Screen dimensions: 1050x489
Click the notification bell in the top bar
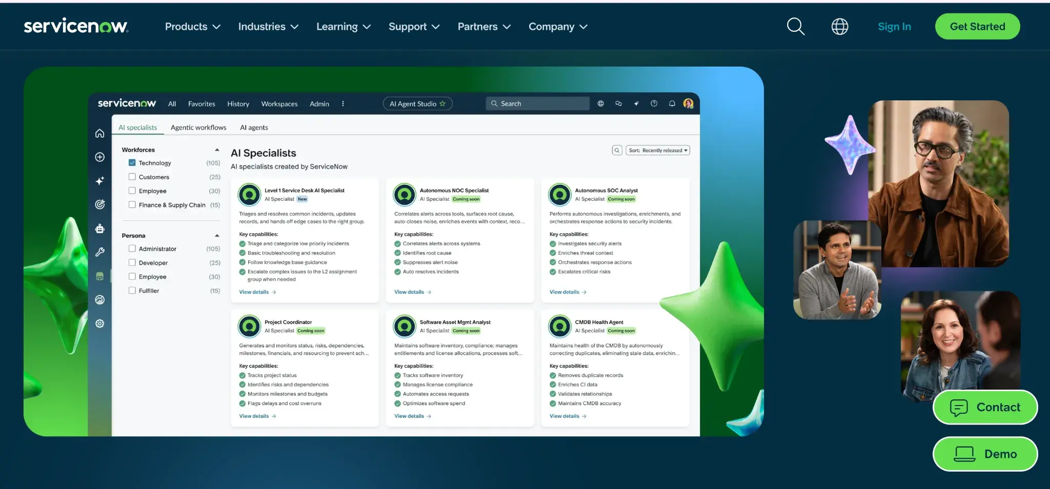click(672, 103)
